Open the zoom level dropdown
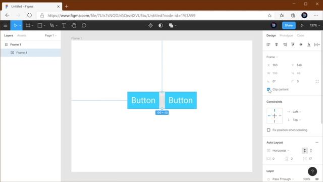Viewport: 323px width, 182px height. [x=315, y=25]
